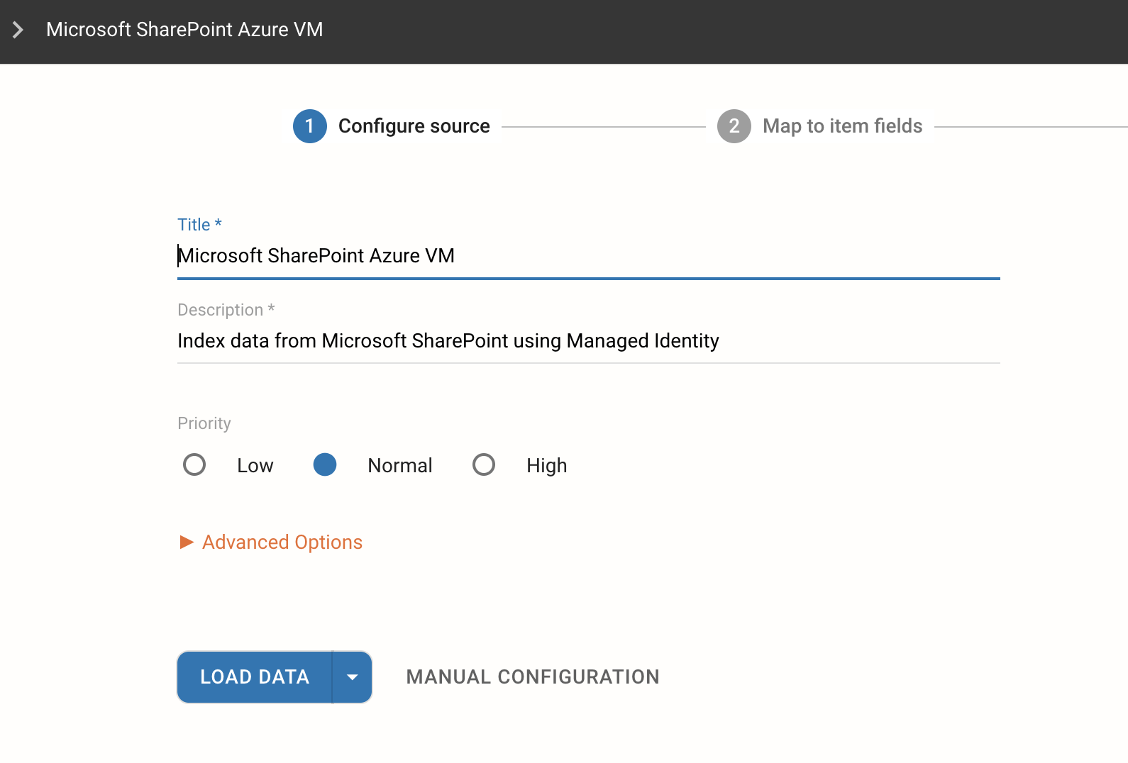Select Low priority radio button
1128x763 pixels.
194,465
